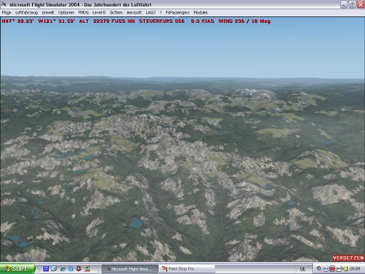Launch Internet Explorer from quick launch
The width and height of the screenshot is (365, 274).
coord(63,269)
